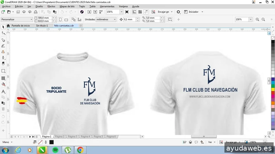Toggle the Show rulers icon
The width and height of the screenshot is (275, 154).
134,12
